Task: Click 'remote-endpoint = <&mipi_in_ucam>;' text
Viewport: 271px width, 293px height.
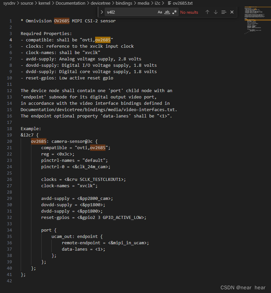Action: coord(105,243)
